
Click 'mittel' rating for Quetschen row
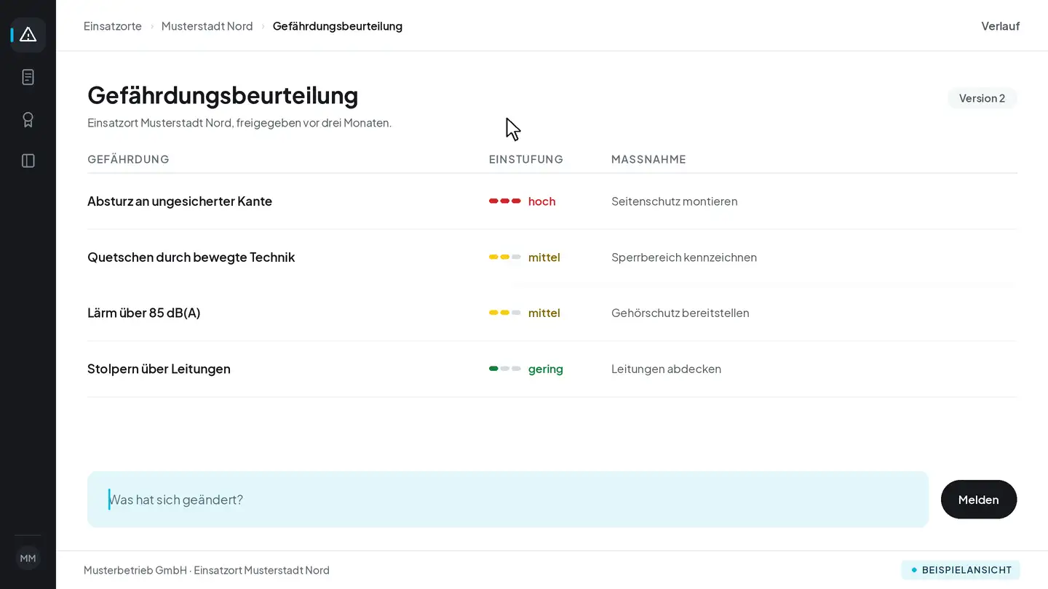[x=525, y=257]
